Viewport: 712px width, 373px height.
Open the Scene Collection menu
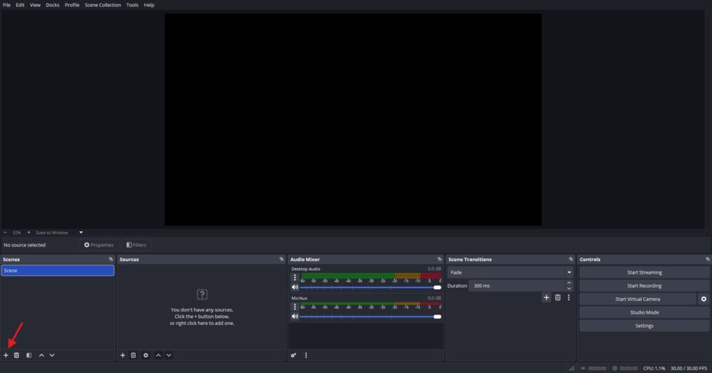pyautogui.click(x=102, y=5)
